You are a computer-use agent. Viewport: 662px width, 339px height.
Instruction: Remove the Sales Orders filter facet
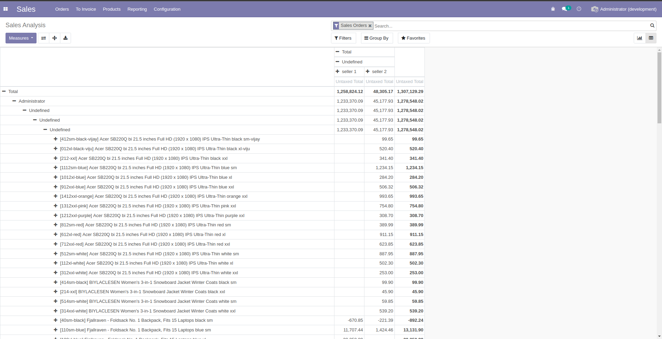[370, 25]
